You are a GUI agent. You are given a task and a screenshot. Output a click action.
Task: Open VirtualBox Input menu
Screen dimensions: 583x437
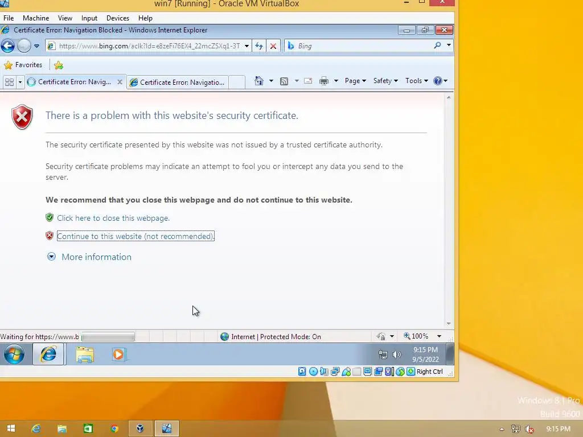pos(89,18)
